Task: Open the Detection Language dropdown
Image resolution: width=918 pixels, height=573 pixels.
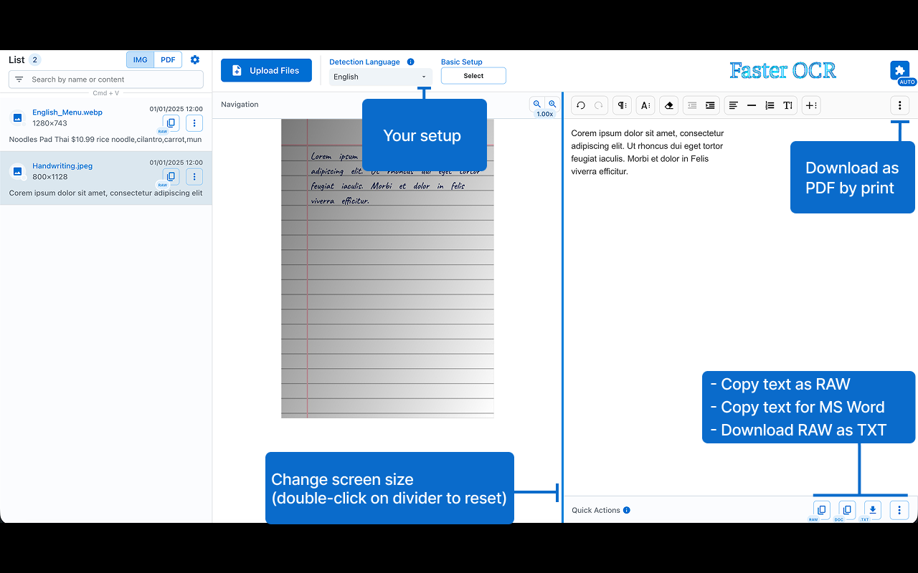Action: click(380, 76)
